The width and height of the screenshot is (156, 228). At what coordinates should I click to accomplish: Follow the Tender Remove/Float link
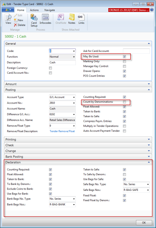click(x=62, y=131)
